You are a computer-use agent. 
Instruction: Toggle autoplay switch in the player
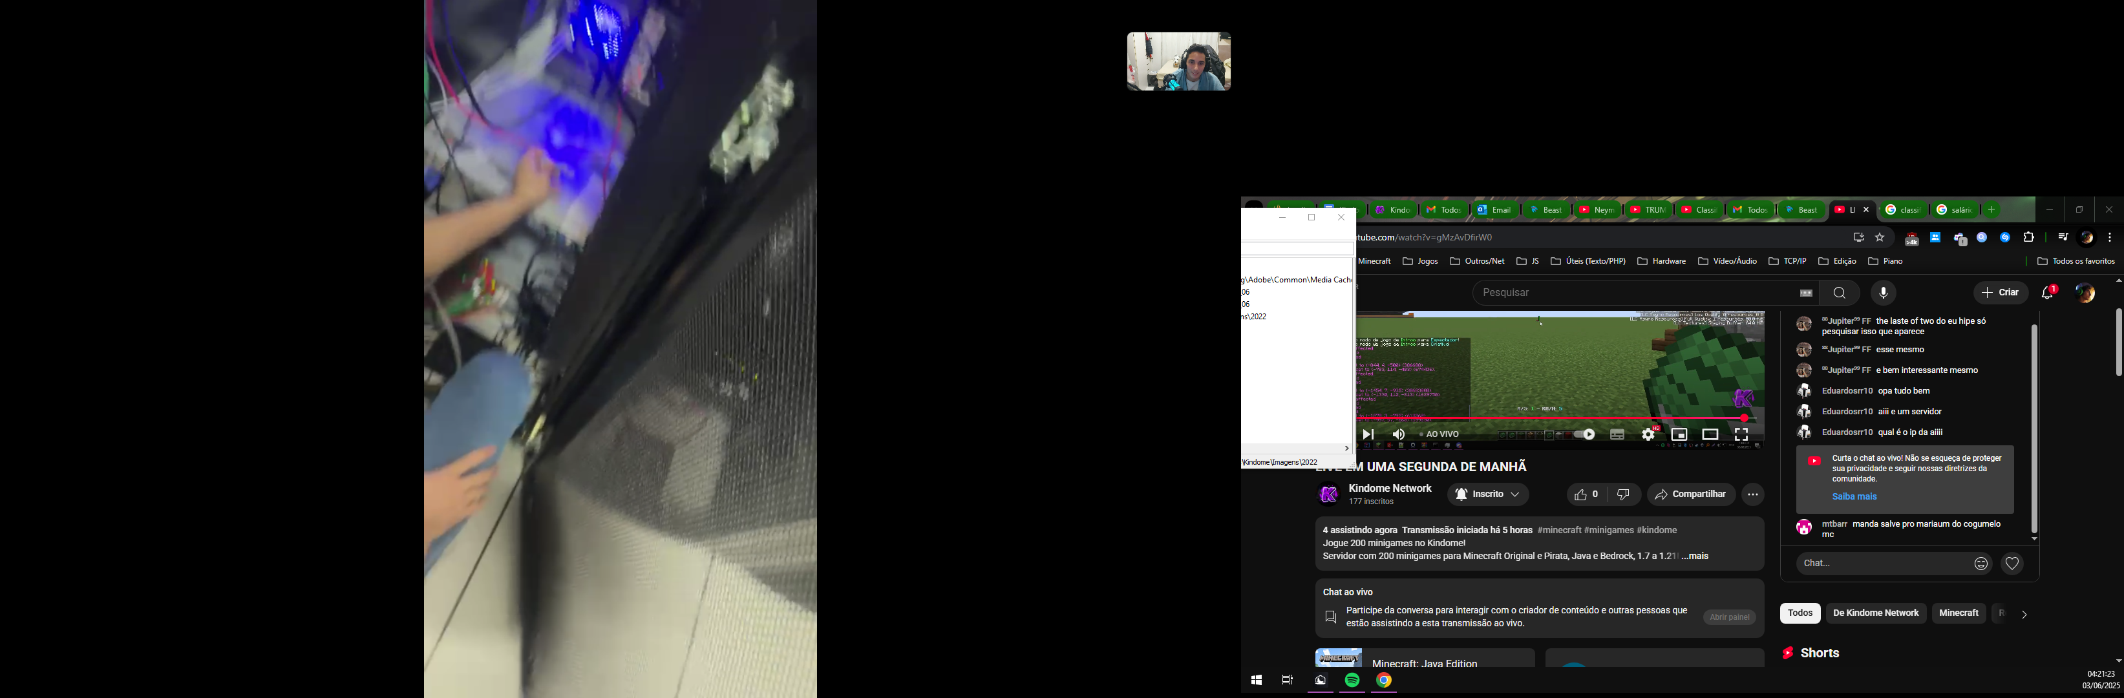[1584, 434]
